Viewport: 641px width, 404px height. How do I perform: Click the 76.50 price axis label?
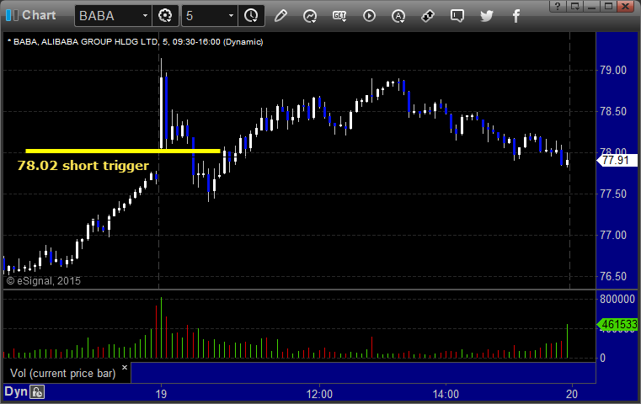pyautogui.click(x=613, y=277)
